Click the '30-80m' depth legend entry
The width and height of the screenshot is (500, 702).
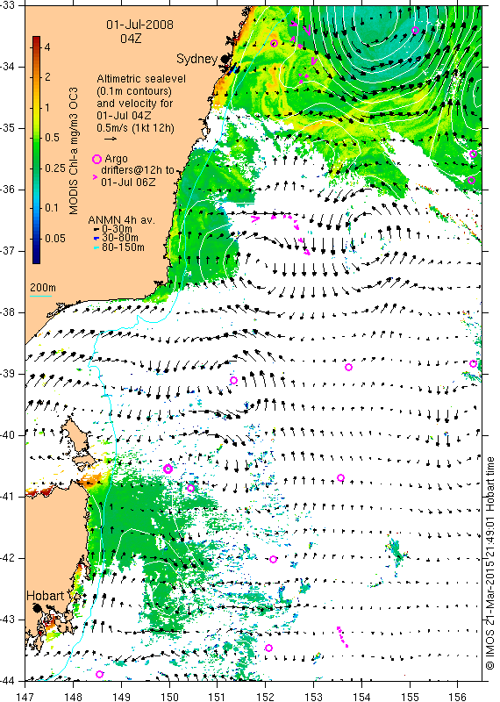click(x=120, y=238)
